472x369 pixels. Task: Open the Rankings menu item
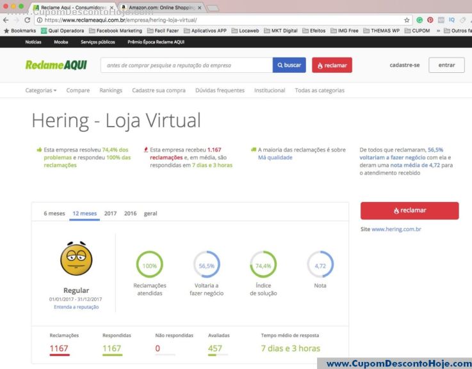click(111, 90)
